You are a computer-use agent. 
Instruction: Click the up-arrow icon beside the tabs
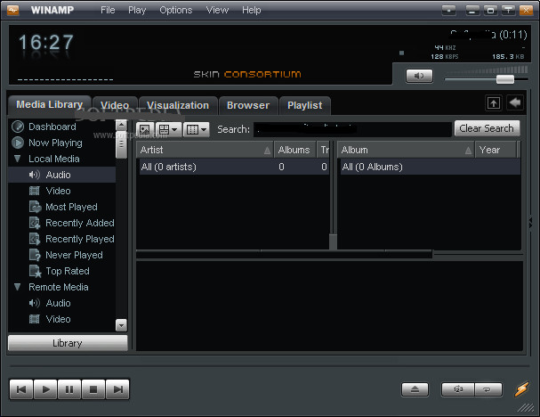click(x=494, y=102)
